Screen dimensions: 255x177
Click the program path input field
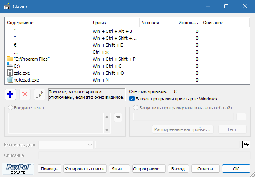183,117
